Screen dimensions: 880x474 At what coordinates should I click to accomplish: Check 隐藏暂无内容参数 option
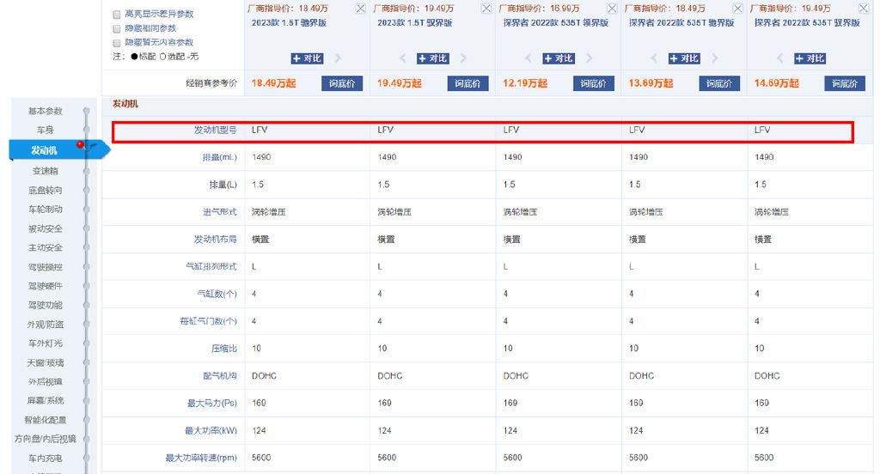117,43
